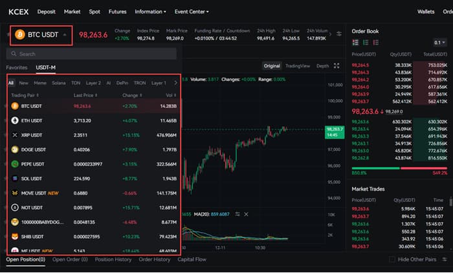Filter pairs by Meme category

[x=40, y=83]
